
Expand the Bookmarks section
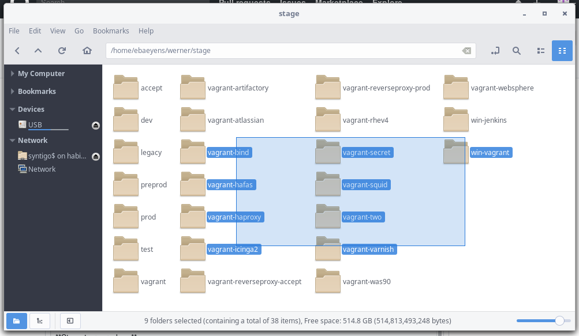(x=12, y=91)
